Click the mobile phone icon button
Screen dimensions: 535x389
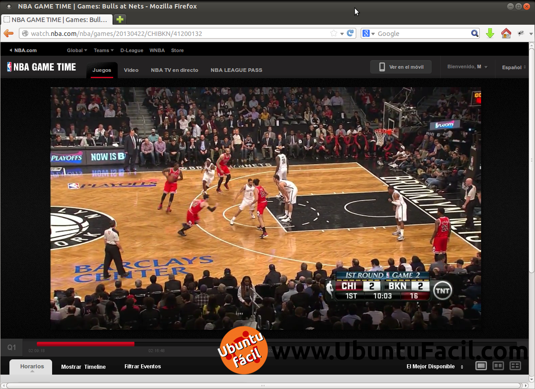382,67
